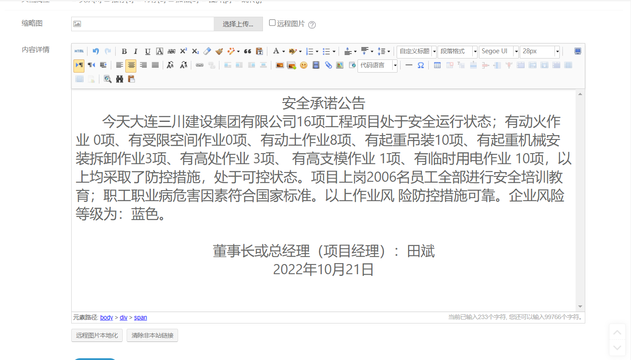Expand the highlight color palette arrow
The height and width of the screenshot is (360, 631).
(x=300, y=51)
